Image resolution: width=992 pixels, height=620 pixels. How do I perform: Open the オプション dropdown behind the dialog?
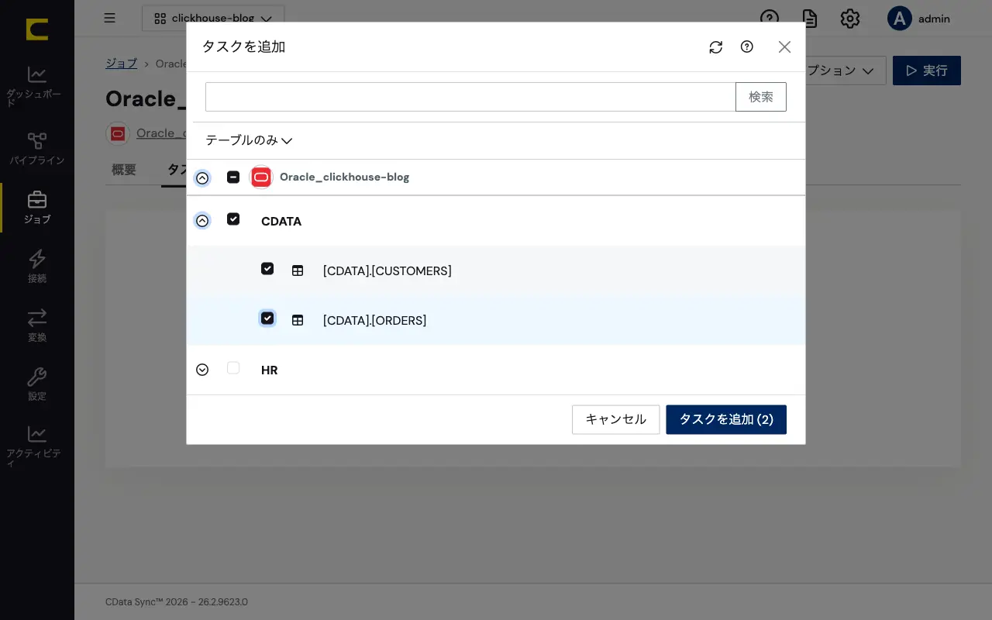click(846, 71)
